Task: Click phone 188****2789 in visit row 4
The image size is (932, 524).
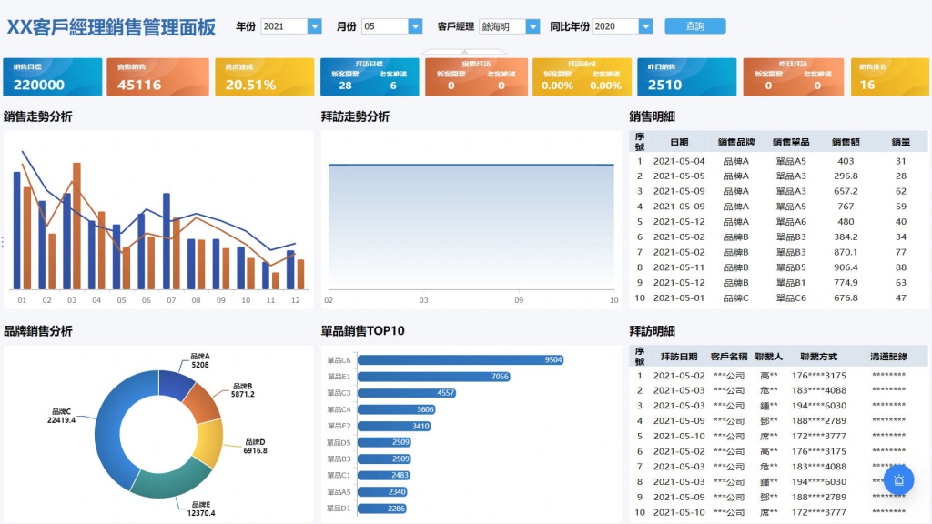Action: point(818,420)
